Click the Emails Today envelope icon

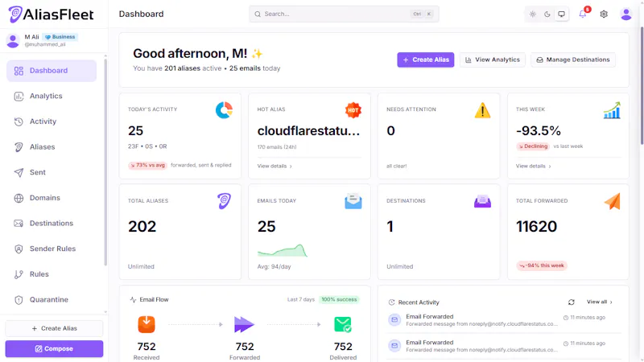pyautogui.click(x=353, y=202)
